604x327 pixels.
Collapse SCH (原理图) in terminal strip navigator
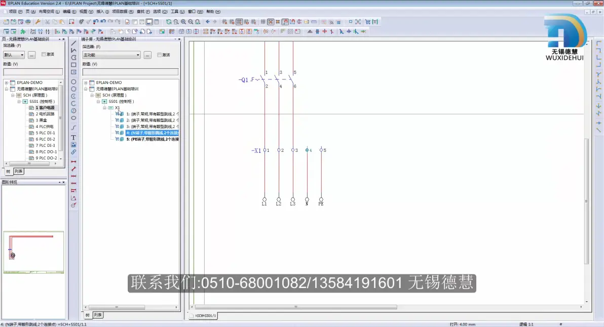[x=92, y=95]
